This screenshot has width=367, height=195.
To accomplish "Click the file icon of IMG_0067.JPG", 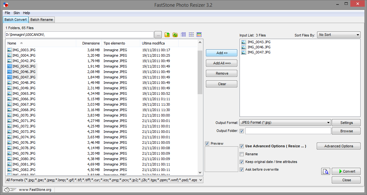I will tap(10, 104).
